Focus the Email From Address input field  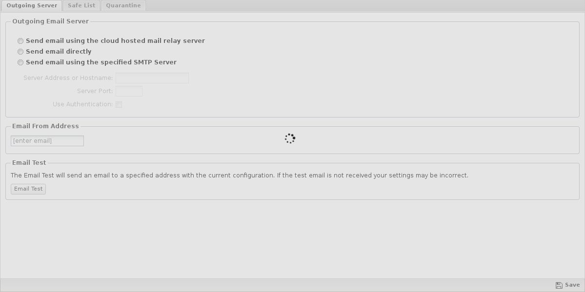tap(47, 141)
